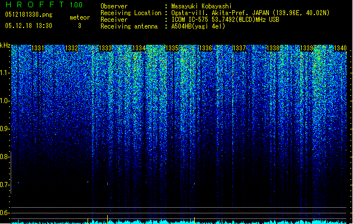Click the Receiving Location label
Image resolution: width=353 pixels, height=224 pixels.
pyautogui.click(x=131, y=13)
